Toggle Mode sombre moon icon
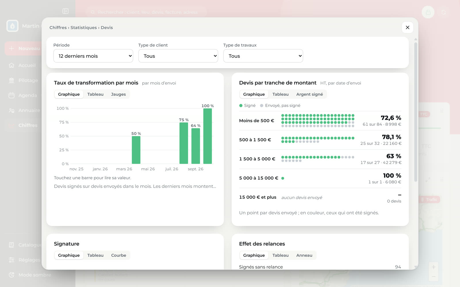Viewport: 460px width, 287px height. pos(11,275)
